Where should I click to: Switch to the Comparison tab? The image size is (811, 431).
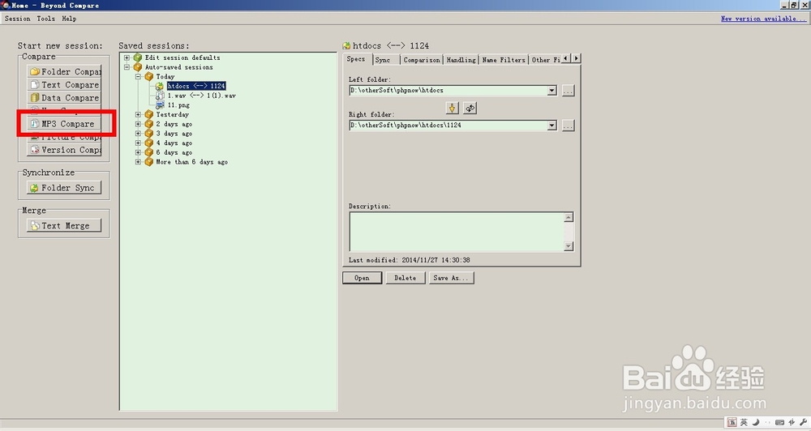(x=422, y=60)
